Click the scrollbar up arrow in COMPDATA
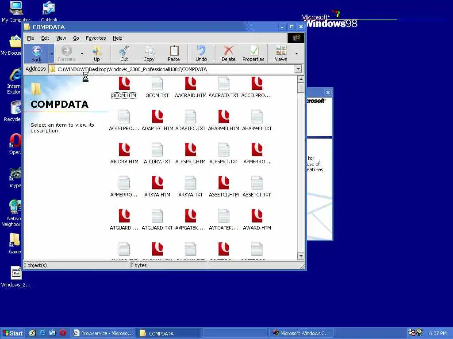Viewport: 453px width, 339px height. coord(301,79)
